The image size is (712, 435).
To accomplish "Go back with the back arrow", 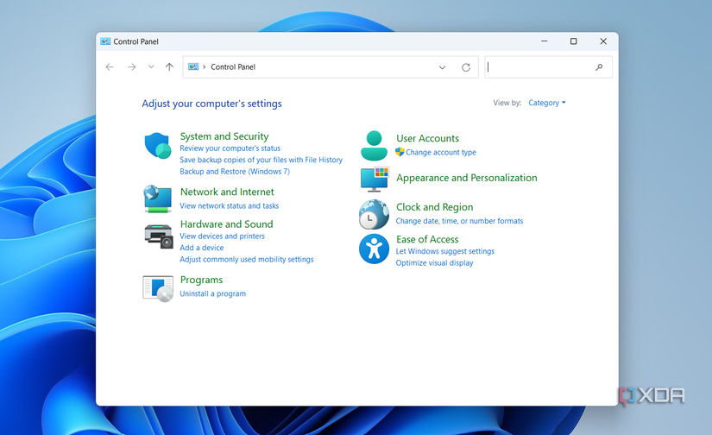I will [110, 67].
